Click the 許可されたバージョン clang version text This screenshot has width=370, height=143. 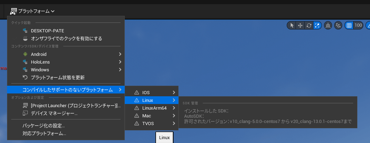(x=268, y=122)
